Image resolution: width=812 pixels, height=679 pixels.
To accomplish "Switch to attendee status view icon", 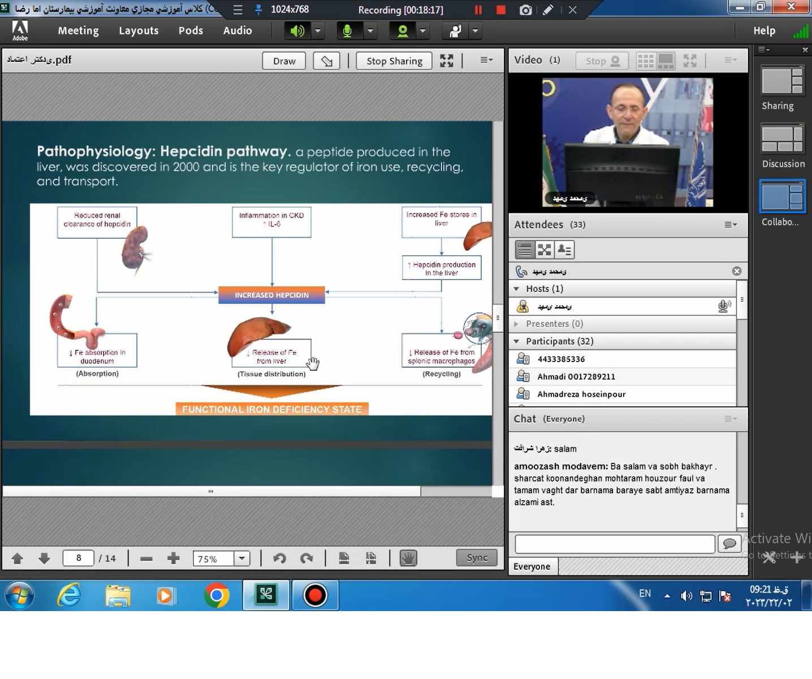I will [x=564, y=250].
